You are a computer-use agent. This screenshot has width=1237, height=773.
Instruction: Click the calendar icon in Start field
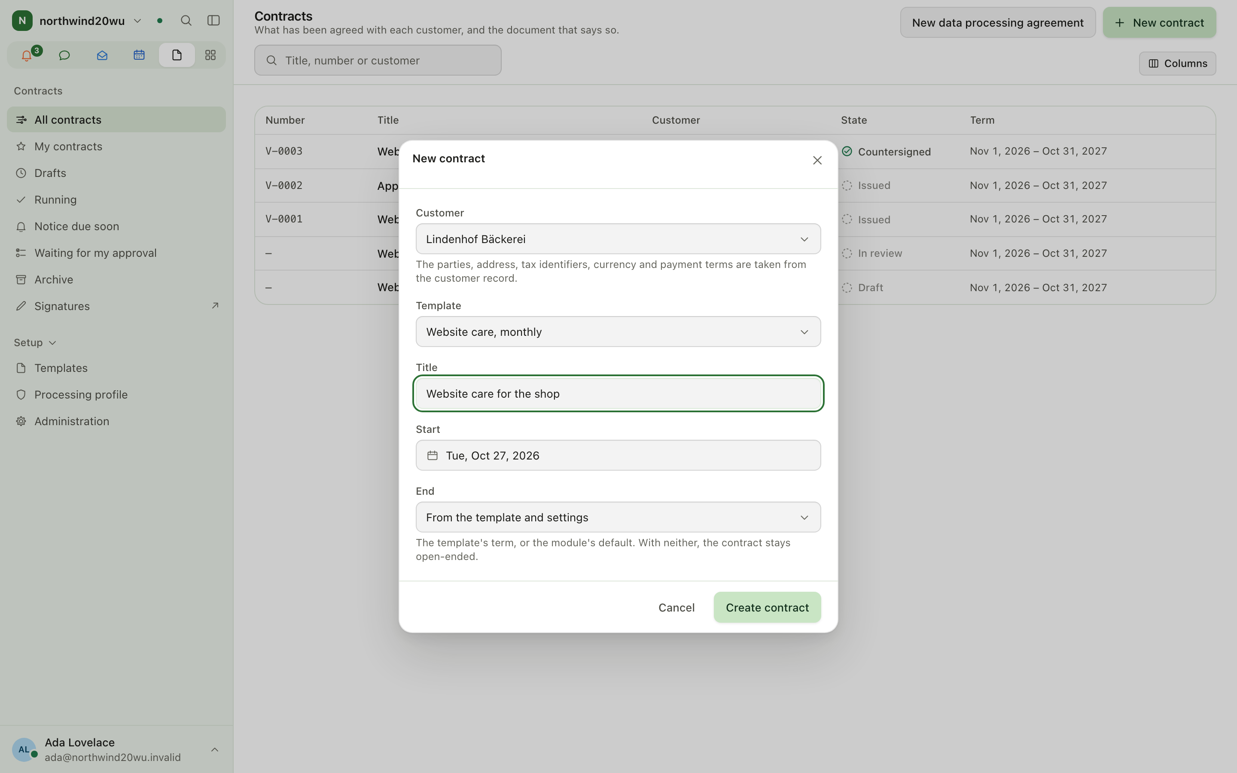pyautogui.click(x=433, y=456)
